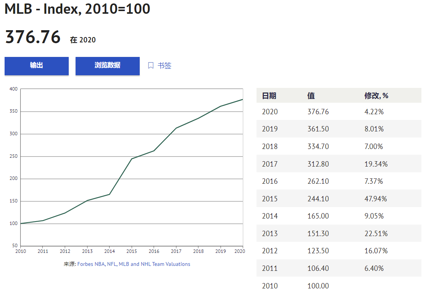Click the 47.94% change cell
Image resolution: width=426 pixels, height=293 pixels.
tap(376, 199)
